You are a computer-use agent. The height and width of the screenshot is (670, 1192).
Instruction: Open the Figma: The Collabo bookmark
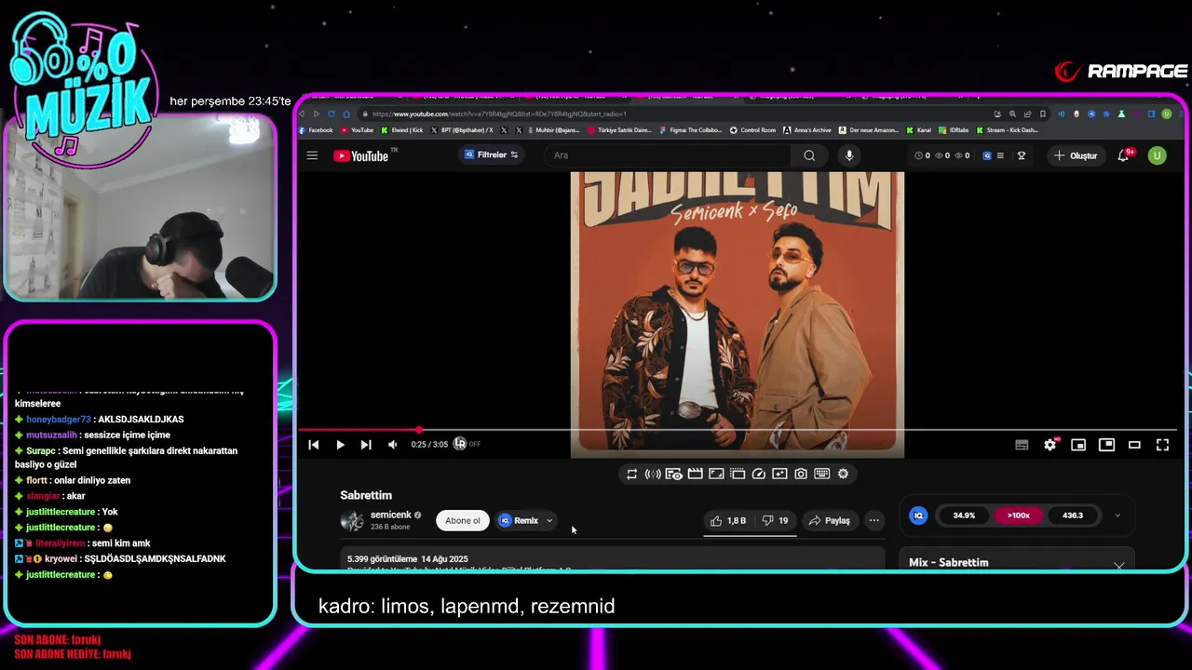tap(690, 130)
